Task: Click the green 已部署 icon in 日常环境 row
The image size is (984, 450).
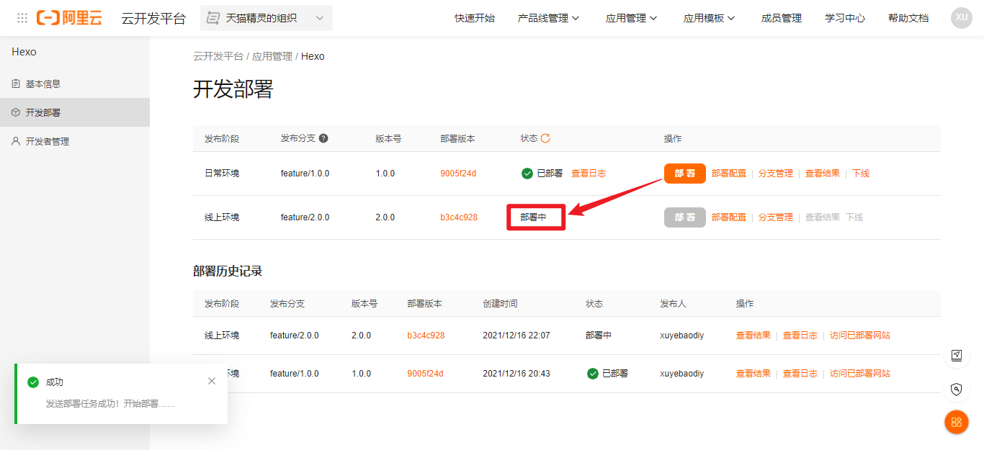Action: coord(527,174)
